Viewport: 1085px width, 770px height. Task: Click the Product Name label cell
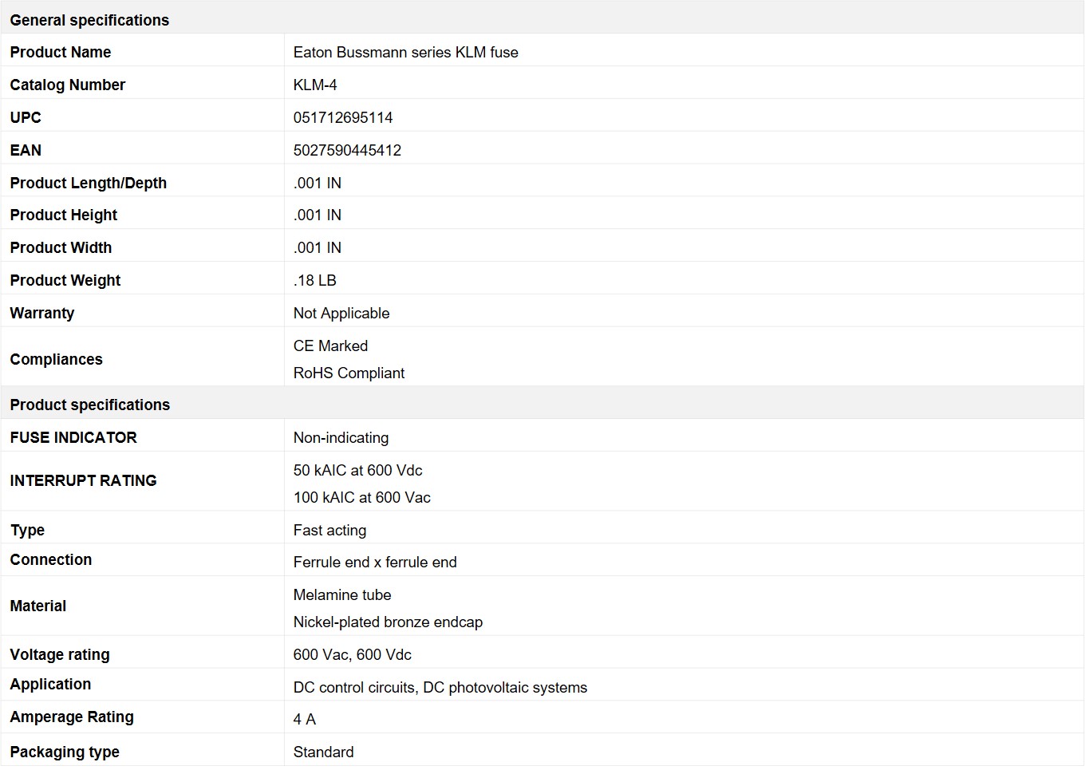[x=143, y=52]
